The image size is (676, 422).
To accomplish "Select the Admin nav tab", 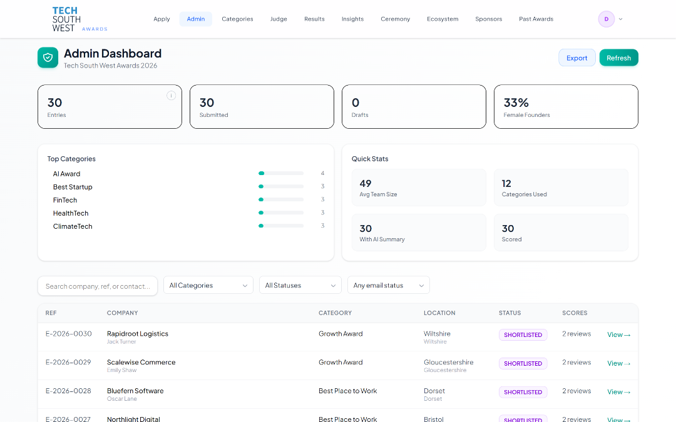I will [x=196, y=19].
